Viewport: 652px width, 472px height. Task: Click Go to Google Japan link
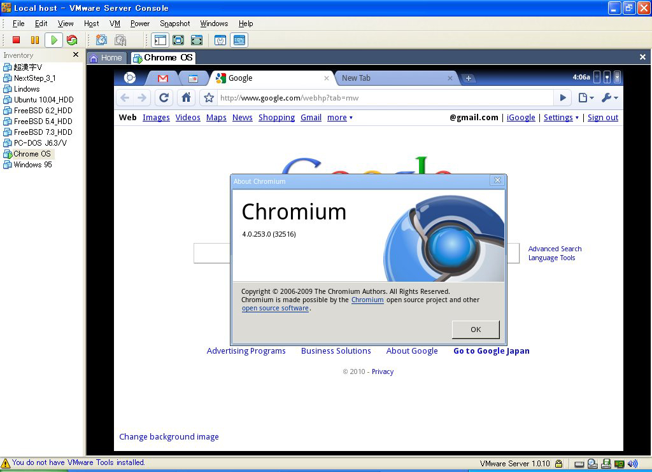tap(492, 351)
